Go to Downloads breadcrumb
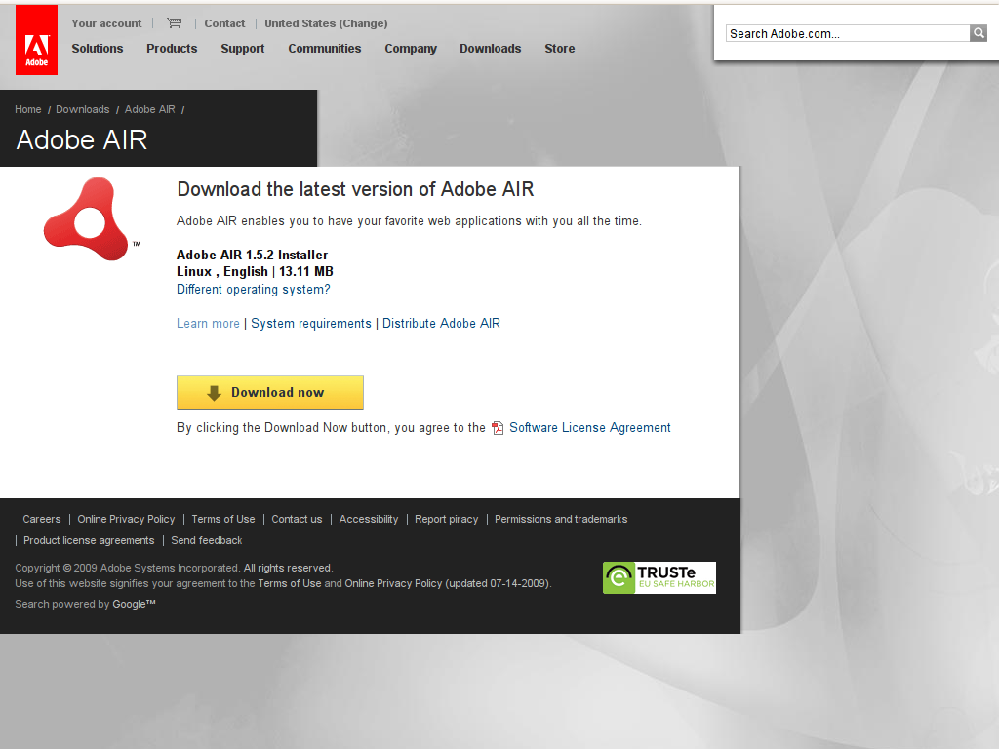This screenshot has width=999, height=749. point(83,109)
